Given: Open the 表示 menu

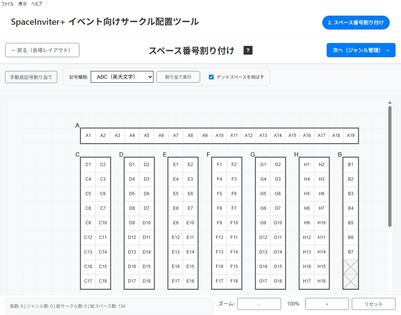Looking at the screenshot, I should click(23, 4).
